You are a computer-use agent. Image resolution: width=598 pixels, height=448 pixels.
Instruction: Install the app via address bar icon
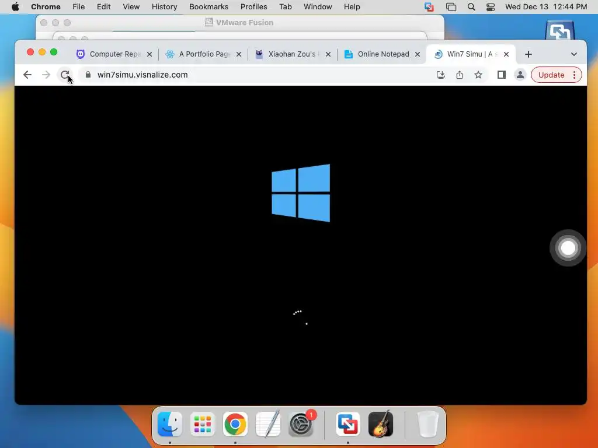[440, 75]
